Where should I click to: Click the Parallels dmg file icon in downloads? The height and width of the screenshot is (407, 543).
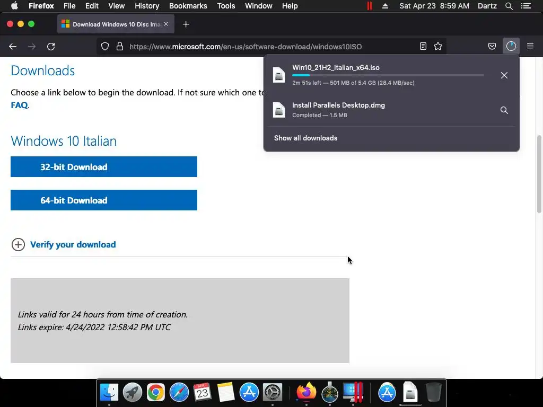point(279,110)
